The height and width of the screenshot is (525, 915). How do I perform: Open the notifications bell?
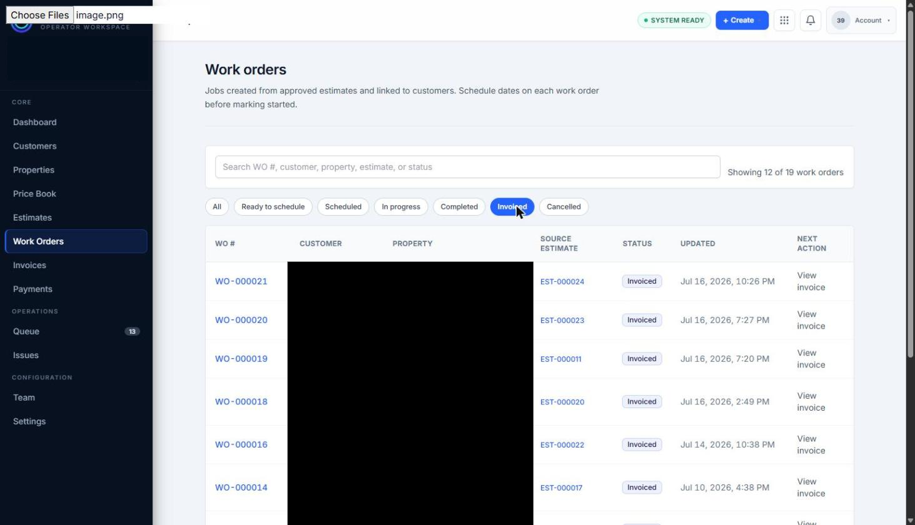pos(810,20)
